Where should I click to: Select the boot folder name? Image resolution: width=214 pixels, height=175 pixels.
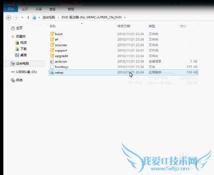(59, 34)
